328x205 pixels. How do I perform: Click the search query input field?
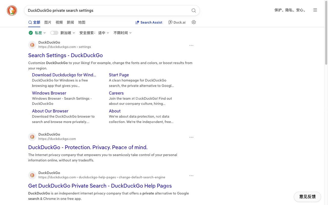coord(108,11)
